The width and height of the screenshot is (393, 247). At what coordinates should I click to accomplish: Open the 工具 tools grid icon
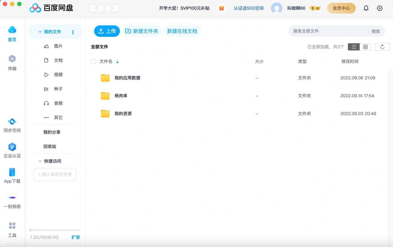point(12,226)
